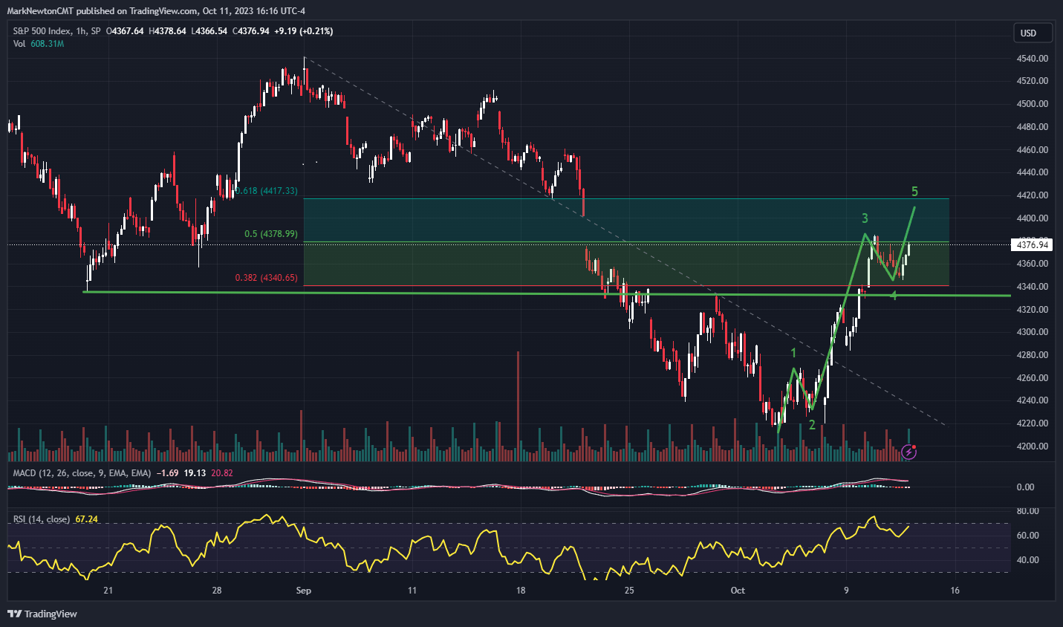Click green wave label 5

click(x=914, y=192)
